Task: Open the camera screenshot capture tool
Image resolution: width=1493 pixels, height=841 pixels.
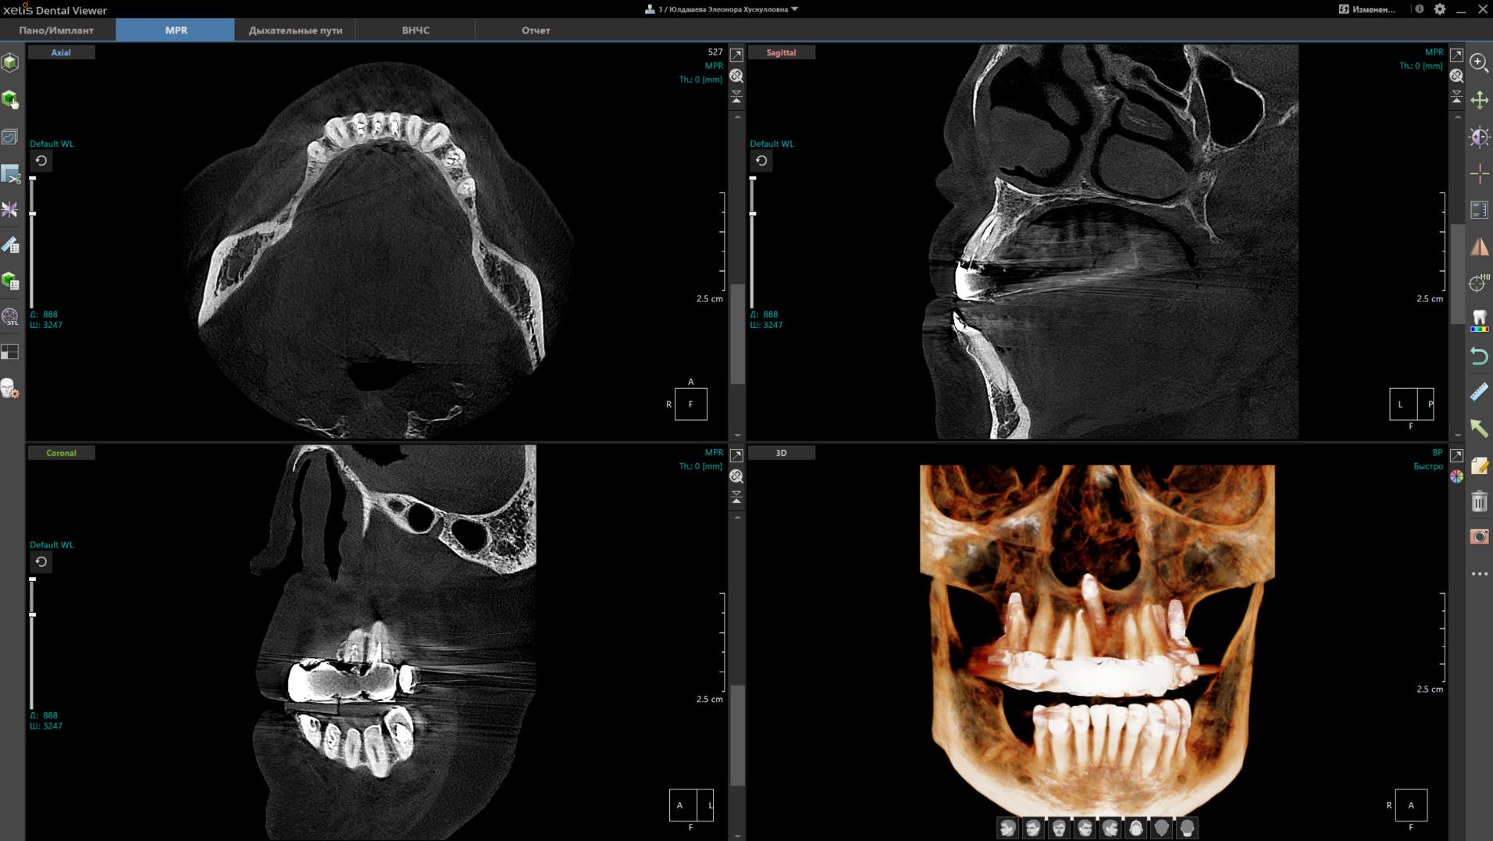Action: [x=1479, y=537]
